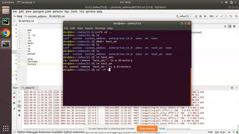Launch Google Chrome from the dock

[6, 33]
